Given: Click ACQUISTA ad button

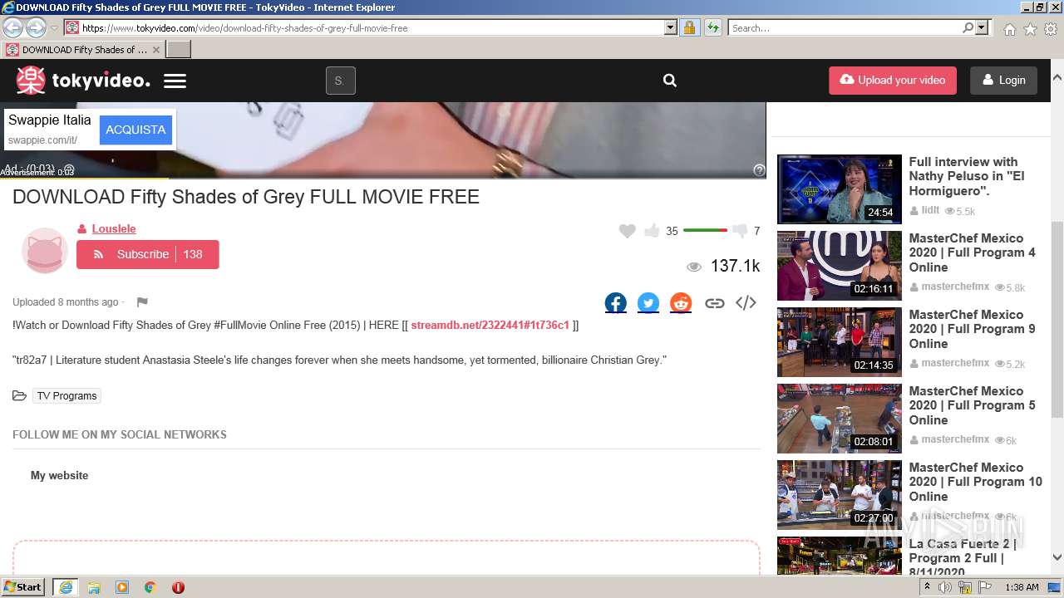Looking at the screenshot, I should coord(135,130).
